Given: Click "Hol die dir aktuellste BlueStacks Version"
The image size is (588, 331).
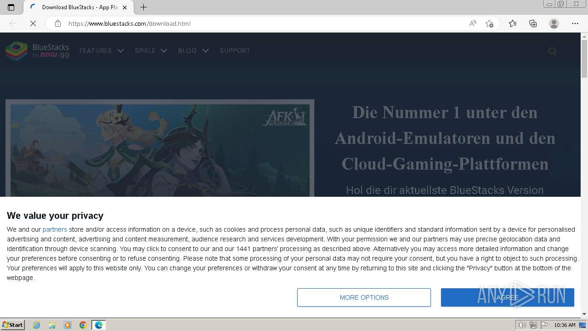Looking at the screenshot, I should click(x=445, y=190).
